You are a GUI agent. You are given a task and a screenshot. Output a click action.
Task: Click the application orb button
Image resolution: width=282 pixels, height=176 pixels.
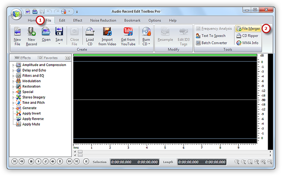click(x=16, y=14)
